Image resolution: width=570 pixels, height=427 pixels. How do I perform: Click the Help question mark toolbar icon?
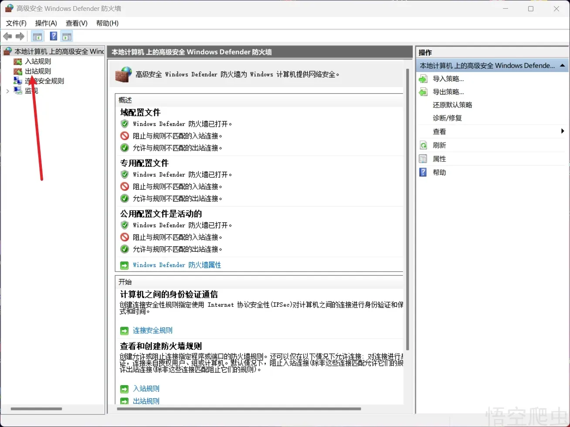53,36
